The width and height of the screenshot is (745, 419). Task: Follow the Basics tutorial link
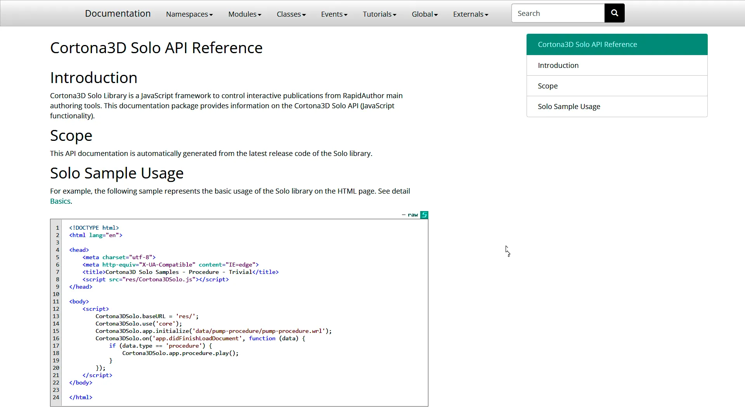[x=60, y=201]
